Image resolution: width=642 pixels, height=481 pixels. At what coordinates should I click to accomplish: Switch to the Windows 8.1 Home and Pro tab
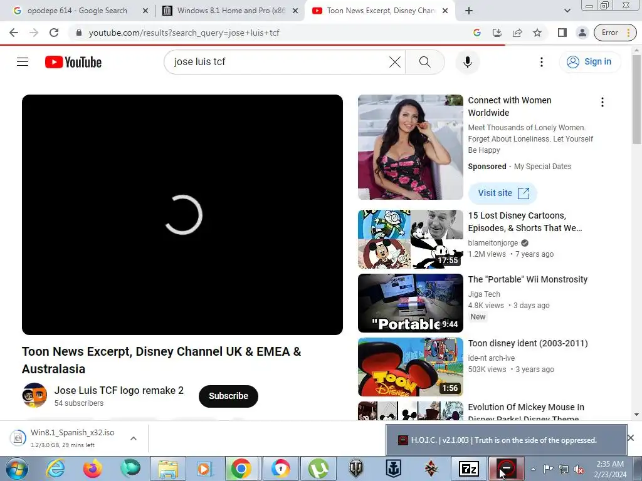pos(231,11)
